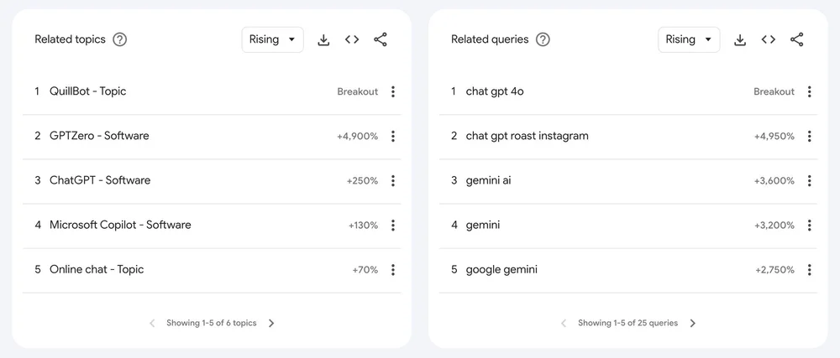Open more options for google gemini
Image resolution: width=840 pixels, height=358 pixels.
pos(809,270)
